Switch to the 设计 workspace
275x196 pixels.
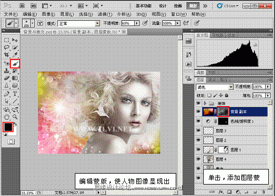163,6
